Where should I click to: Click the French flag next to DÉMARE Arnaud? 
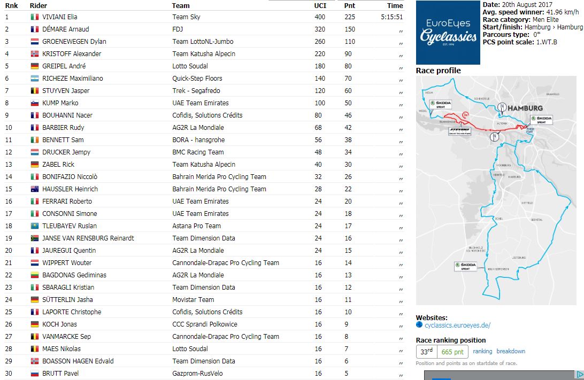pyautogui.click(x=35, y=29)
